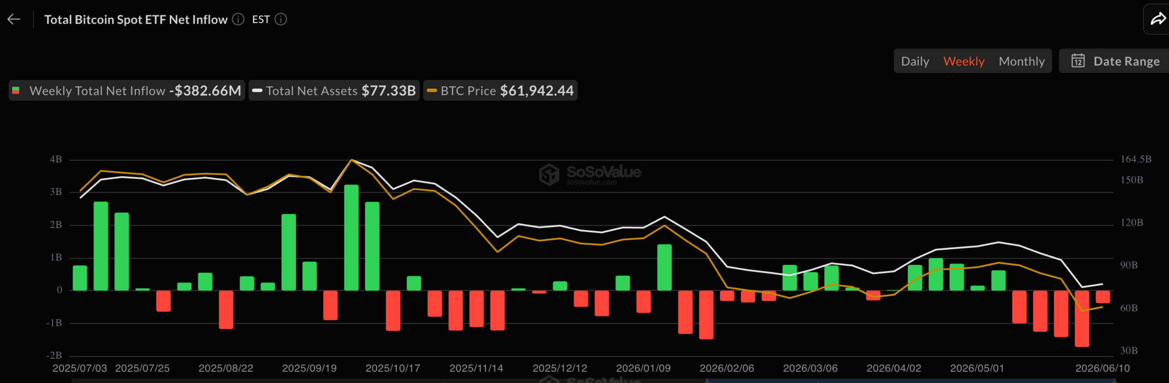This screenshot has height=383, width=1169.
Task: Switch to Weekly view
Action: 964,61
